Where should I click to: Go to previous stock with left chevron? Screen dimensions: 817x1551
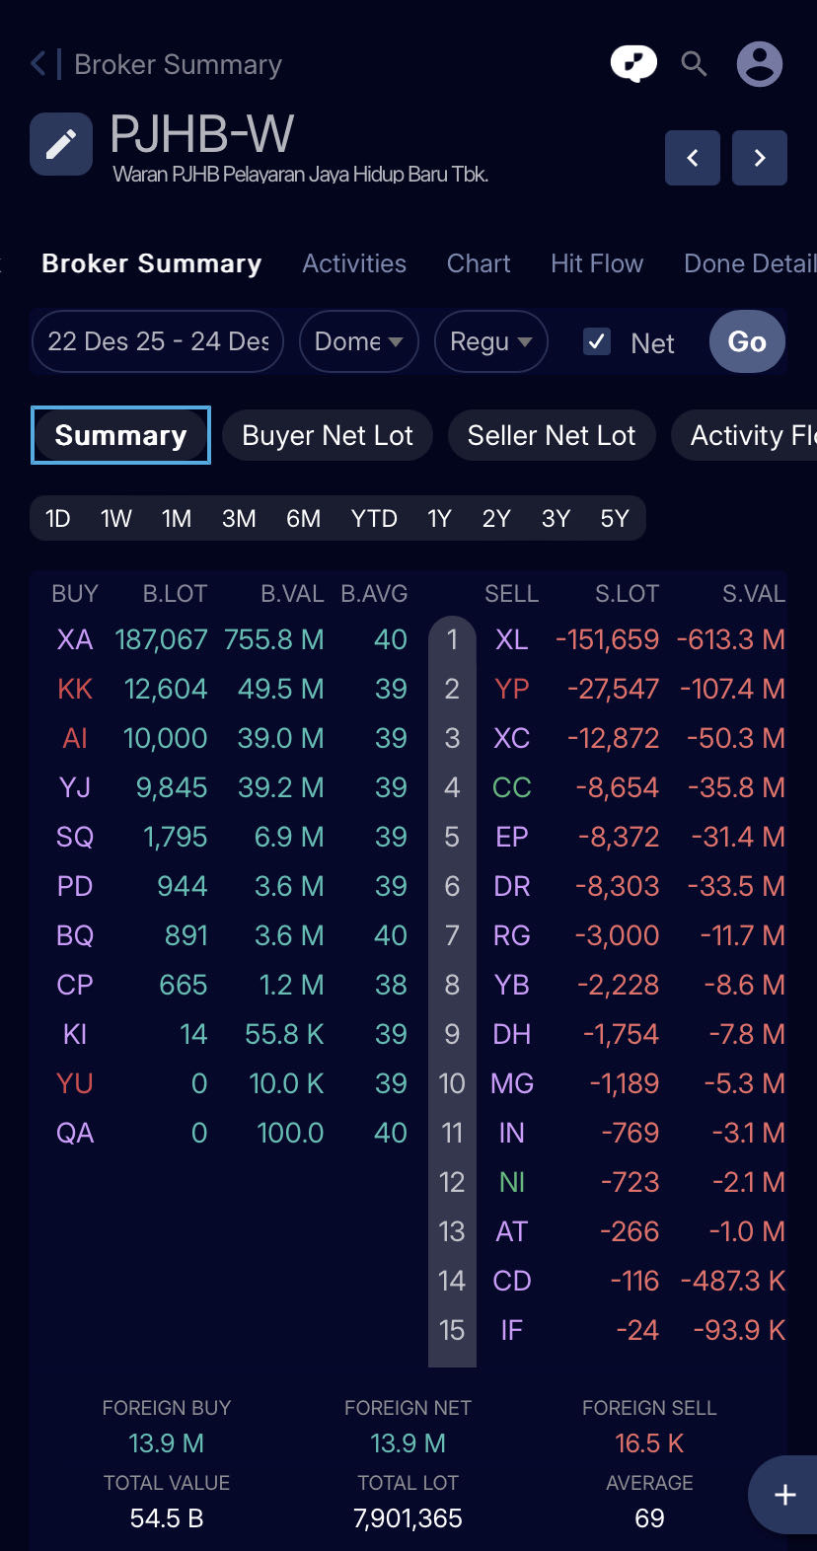693,158
